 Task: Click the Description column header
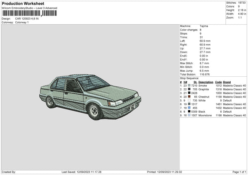coord(206,82)
